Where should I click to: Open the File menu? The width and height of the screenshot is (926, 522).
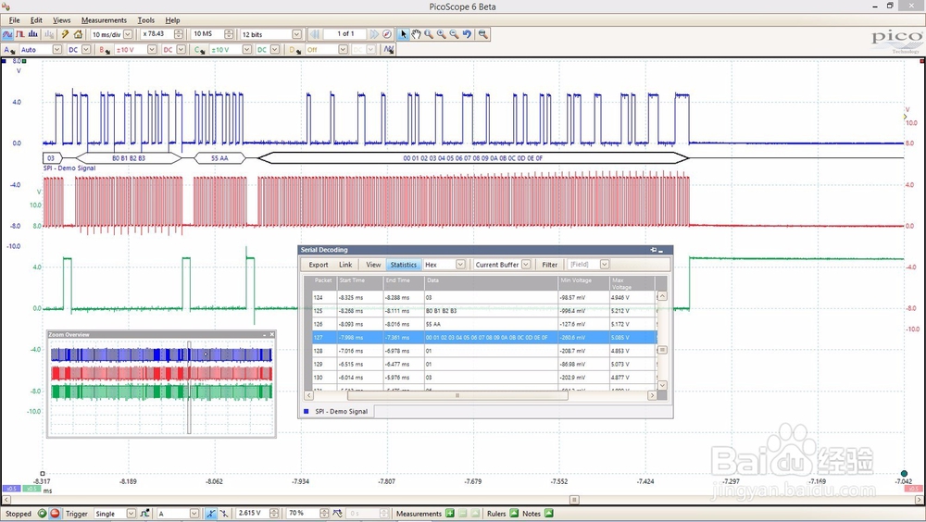point(14,20)
